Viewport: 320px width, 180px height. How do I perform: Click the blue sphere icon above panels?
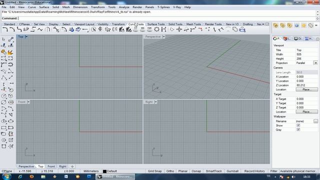click(296, 25)
